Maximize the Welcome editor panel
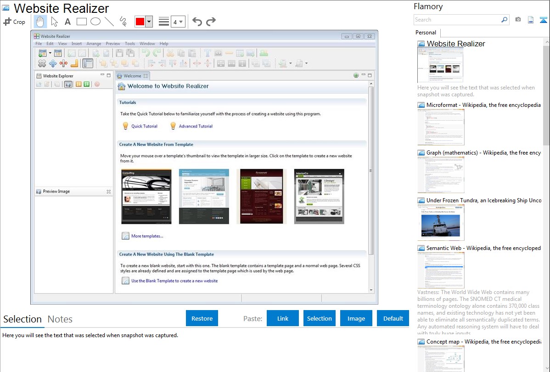Viewport: 550px width, 372px height. [370, 75]
